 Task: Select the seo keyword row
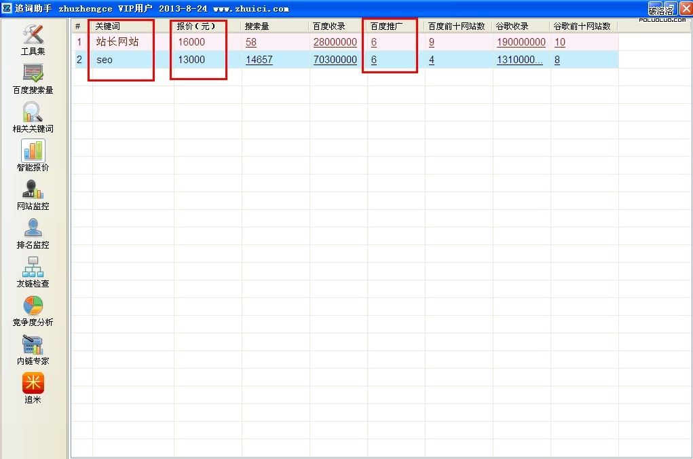[104, 60]
